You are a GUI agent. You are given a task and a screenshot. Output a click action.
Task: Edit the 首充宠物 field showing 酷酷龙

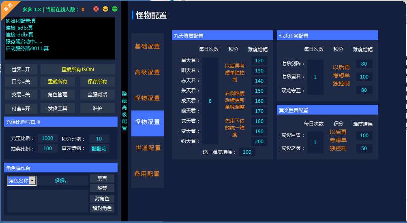(99, 149)
